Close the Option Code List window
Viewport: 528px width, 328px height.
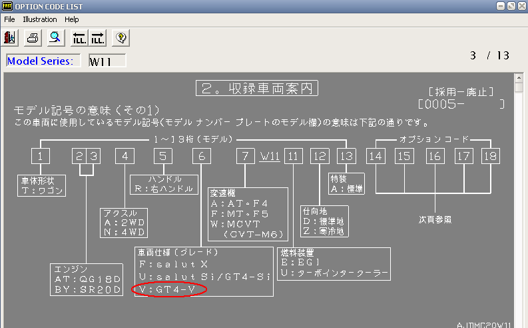point(520,6)
